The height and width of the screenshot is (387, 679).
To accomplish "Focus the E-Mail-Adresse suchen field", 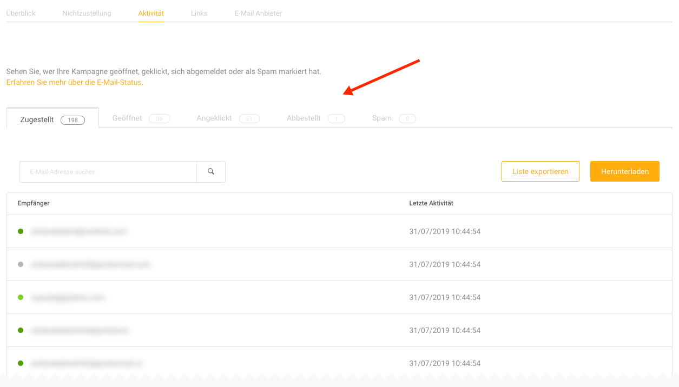I will tap(108, 172).
